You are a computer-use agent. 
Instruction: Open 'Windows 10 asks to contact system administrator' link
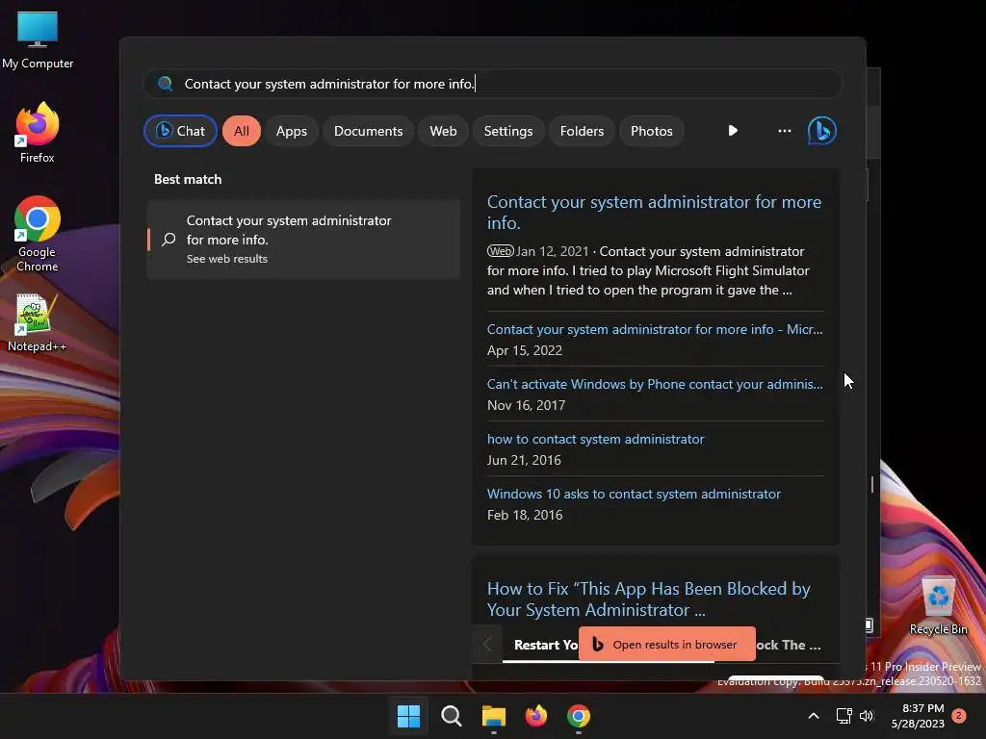[x=634, y=494]
